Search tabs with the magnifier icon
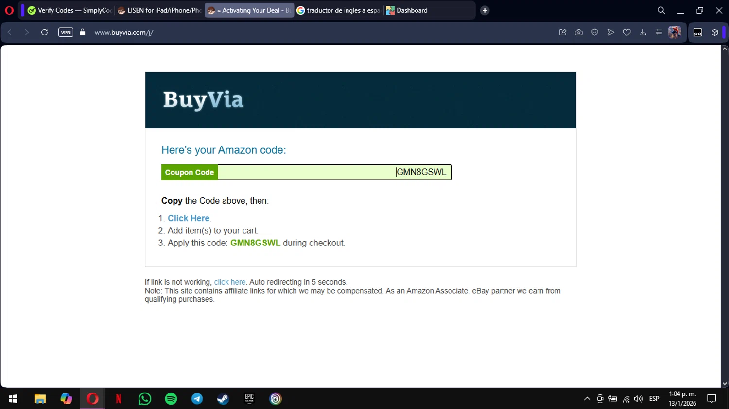The image size is (729, 409). tap(661, 10)
